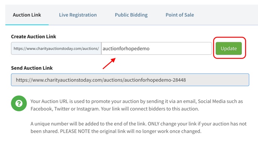258x142 pixels.
Task: Select the Point of Sale tab
Action: [x=180, y=15]
